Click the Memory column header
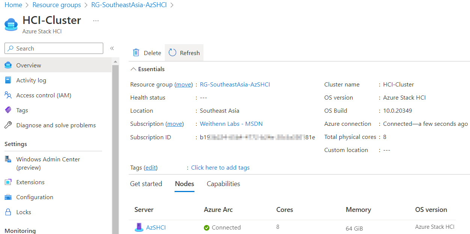 [359, 210]
